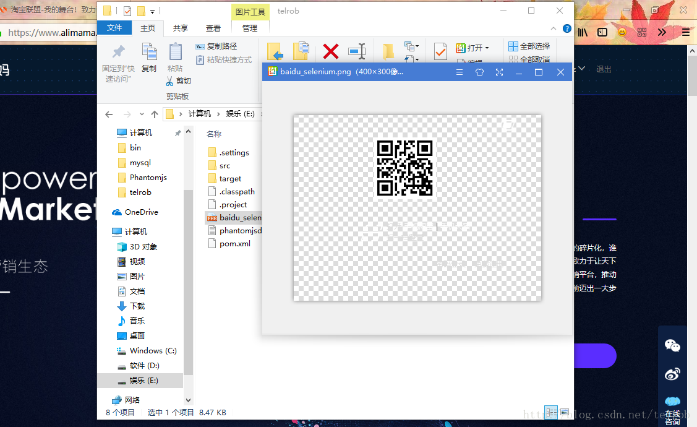Select 音乐 in navigation pane
The height and width of the screenshot is (427, 697).
click(x=131, y=321)
